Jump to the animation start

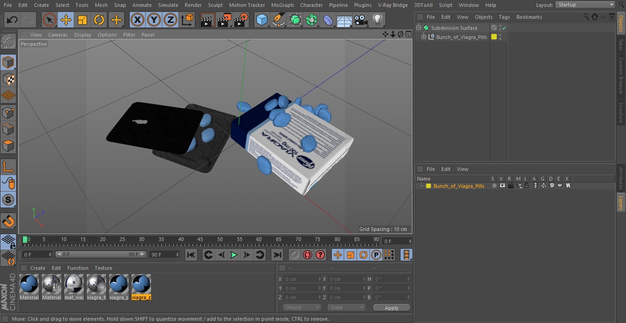(x=191, y=255)
